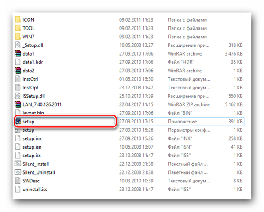Screen dimensions: 264x212
Task: Click the date 01.05.2010 15:30
Action: click(136, 79)
